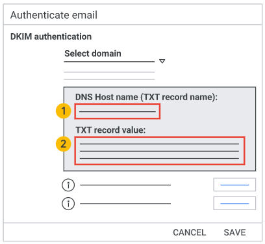Click the upper info circle icon
Viewport: 265px width, 244px height.
point(68,185)
